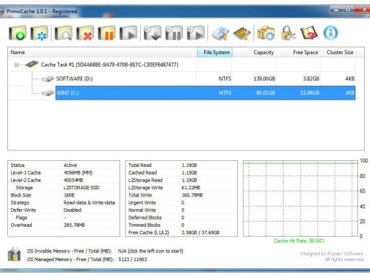Viewport: 370px width, 277px height.
Task: Click the create new cache task icon (green plus)
Action: pyautogui.click(x=17, y=33)
